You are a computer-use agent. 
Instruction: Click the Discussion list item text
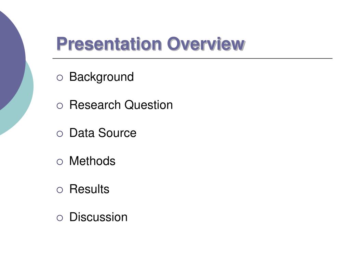98,217
